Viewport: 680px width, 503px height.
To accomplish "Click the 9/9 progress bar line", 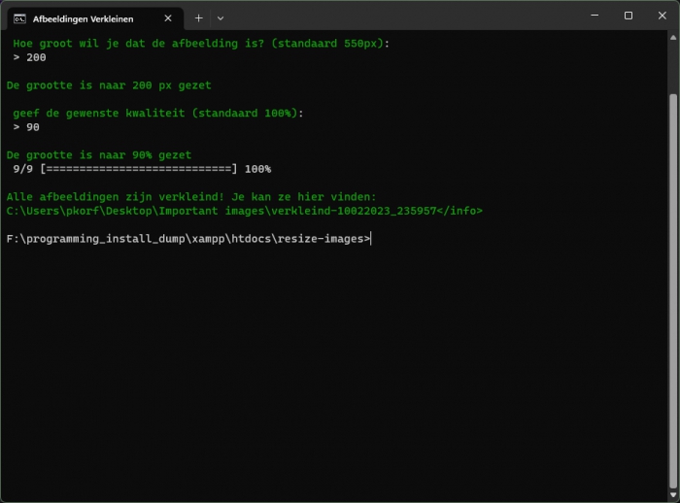I will (x=142, y=169).
